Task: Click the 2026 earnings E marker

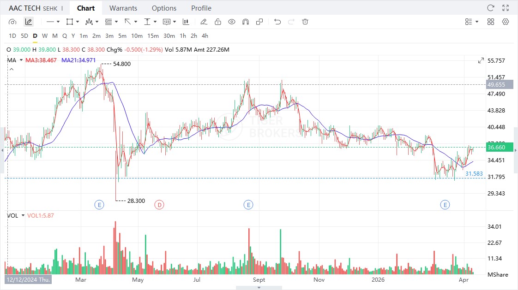Action: click(x=445, y=205)
